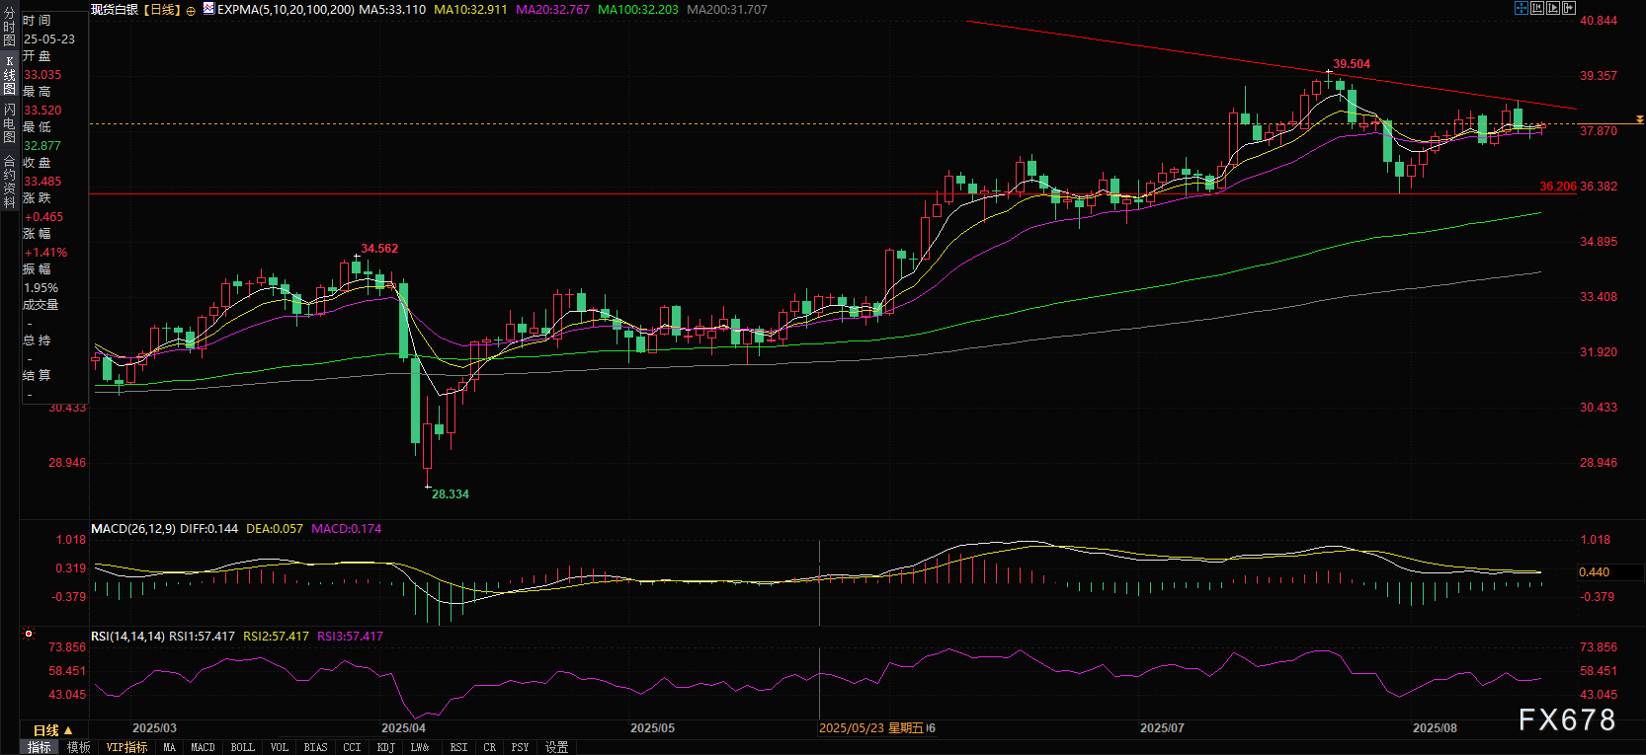Click the shift-chart-right arrow icon
This screenshot has height=755, width=1646.
coord(1569,8)
